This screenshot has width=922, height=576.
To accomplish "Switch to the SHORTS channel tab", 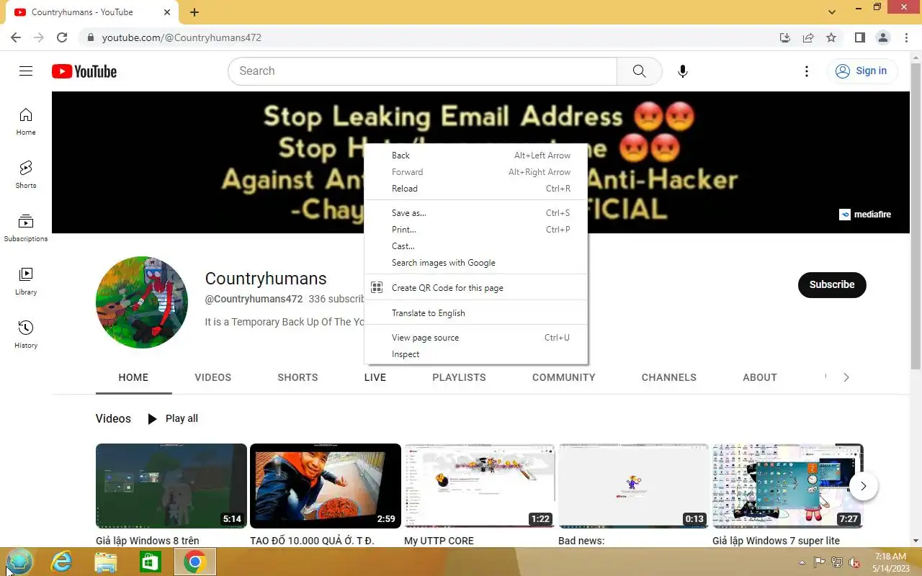I will tap(297, 377).
